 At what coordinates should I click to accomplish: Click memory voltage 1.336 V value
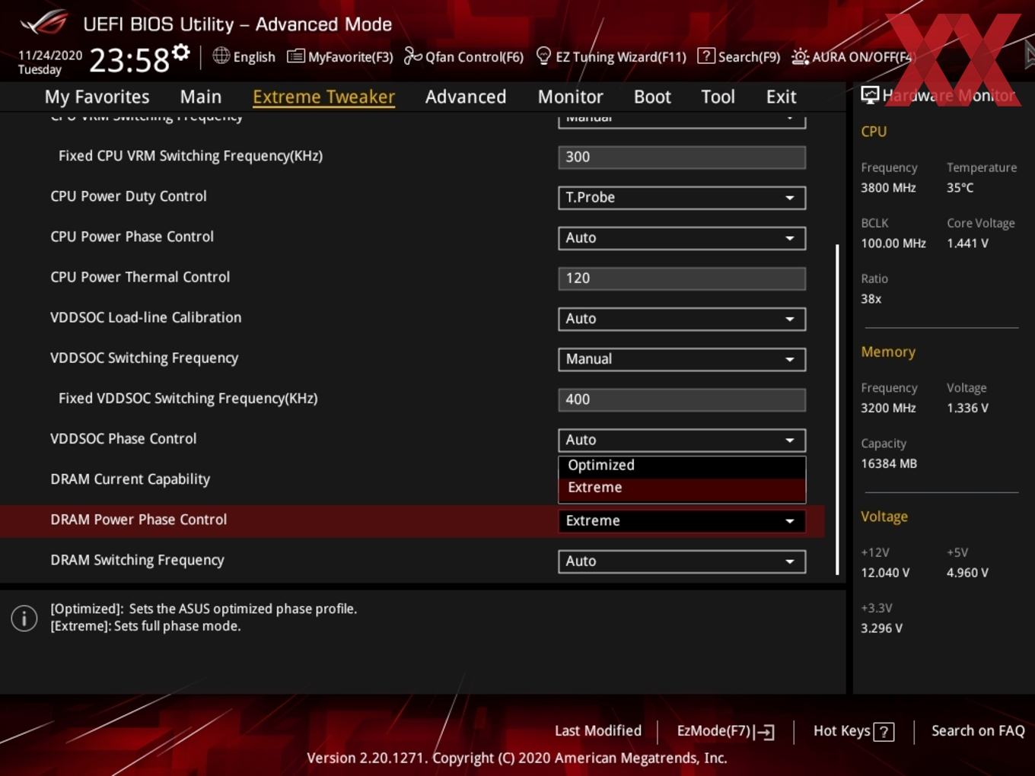pos(967,408)
